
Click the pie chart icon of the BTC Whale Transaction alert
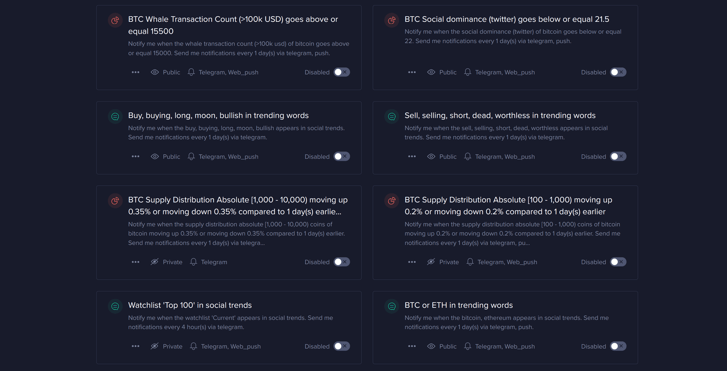(115, 20)
